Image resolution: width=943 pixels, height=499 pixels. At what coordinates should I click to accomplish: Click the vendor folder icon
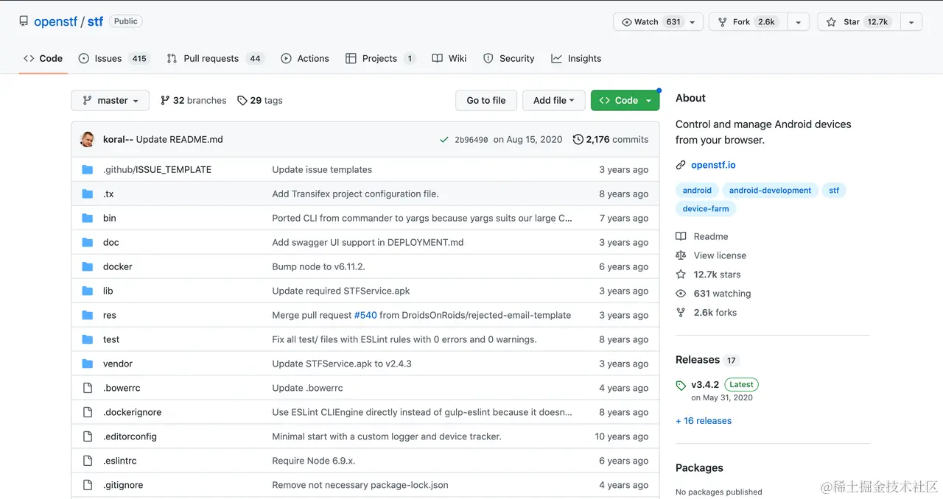click(88, 364)
